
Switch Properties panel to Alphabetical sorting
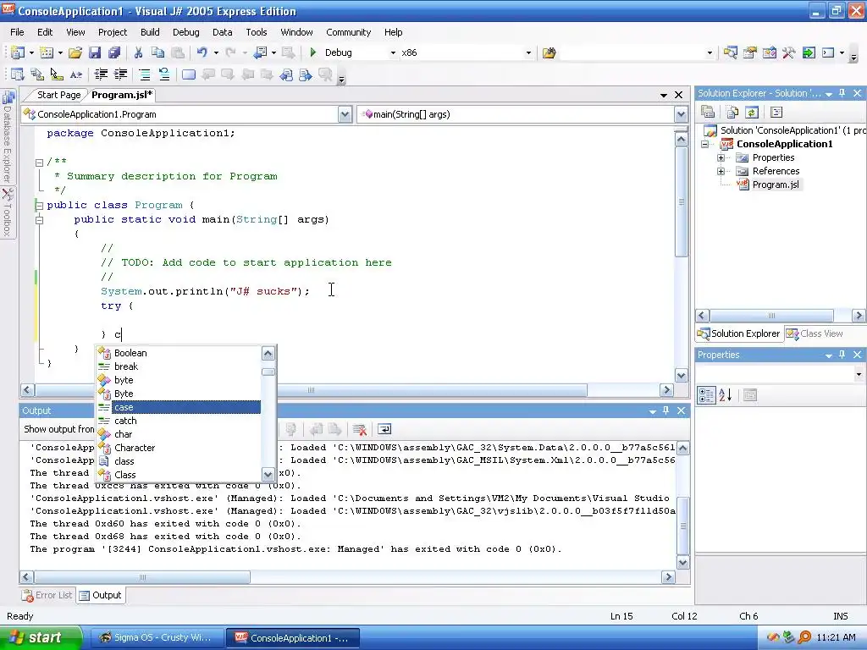click(x=726, y=394)
